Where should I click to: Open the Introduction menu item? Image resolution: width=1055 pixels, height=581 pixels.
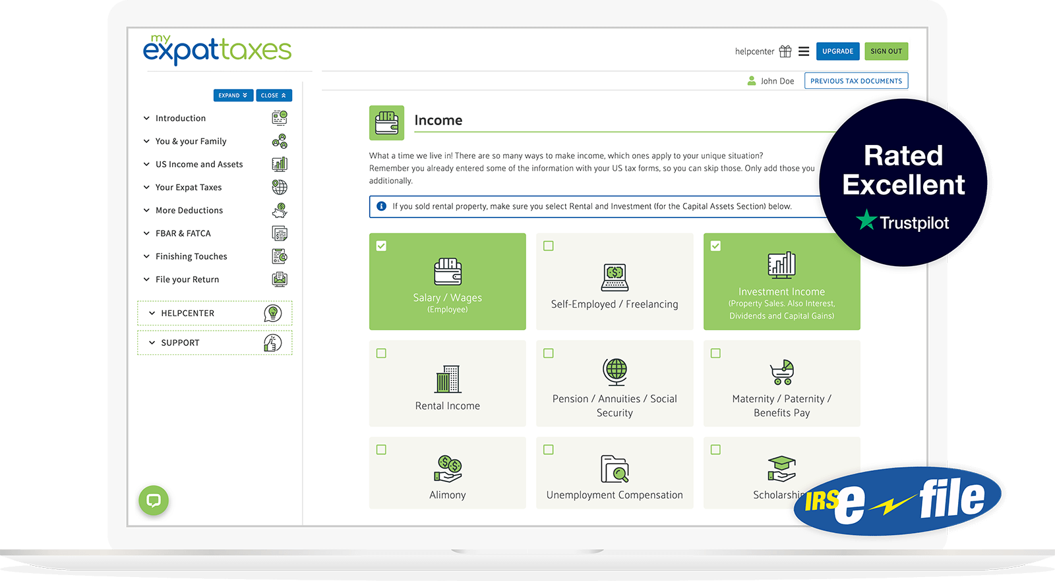[181, 119]
